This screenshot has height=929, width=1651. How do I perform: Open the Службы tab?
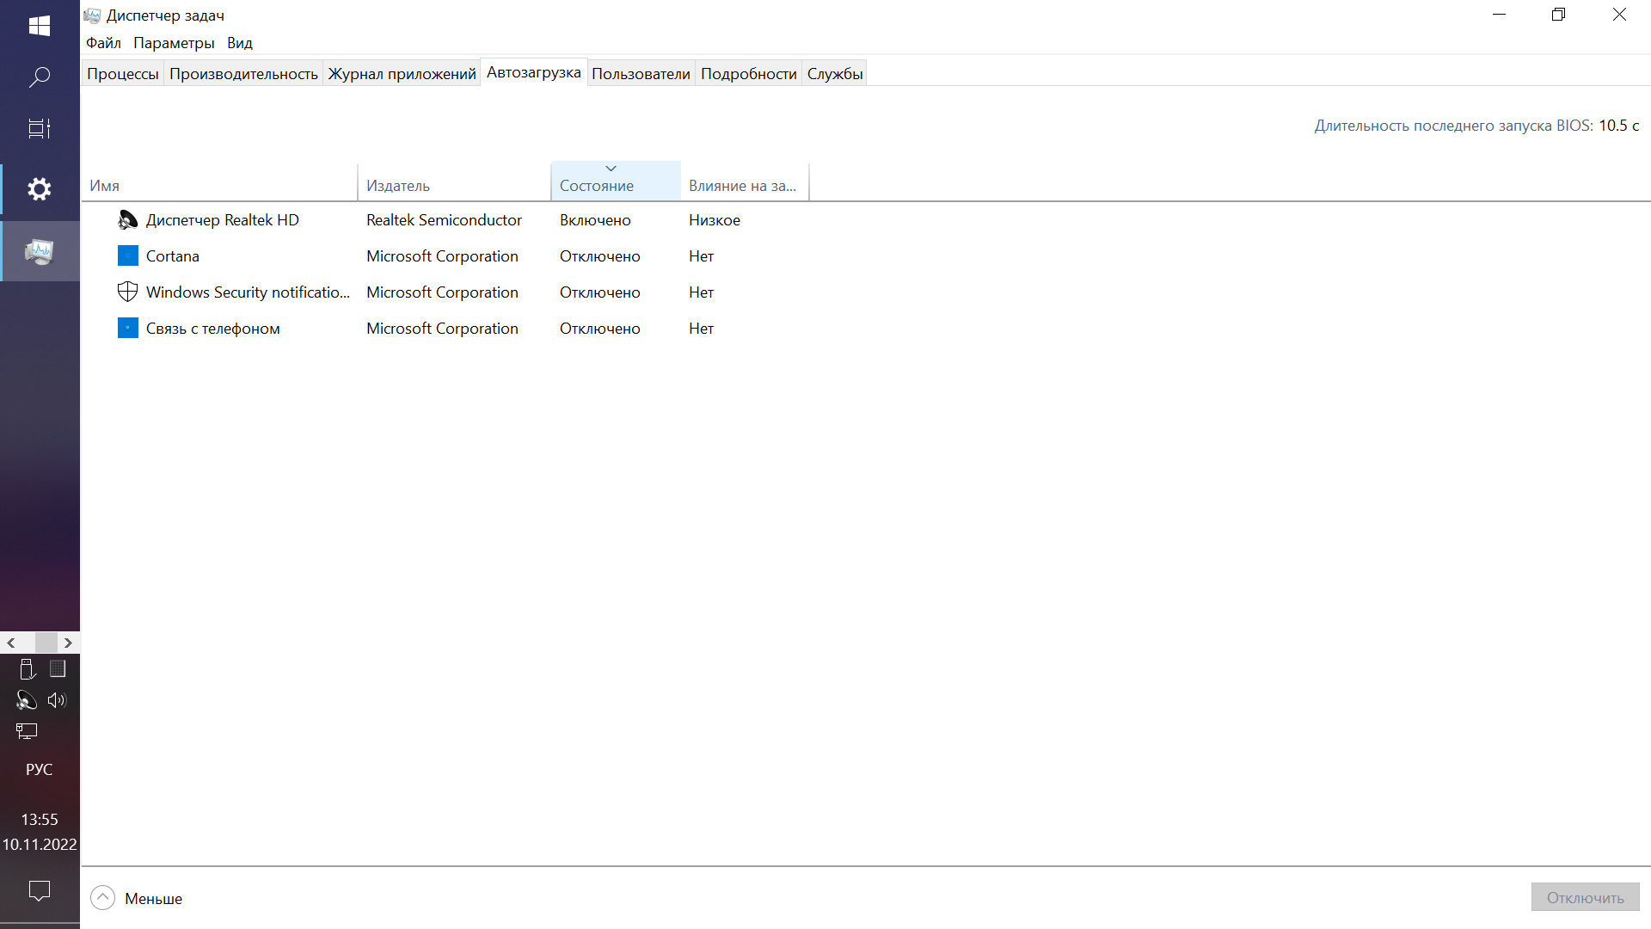[x=834, y=74]
